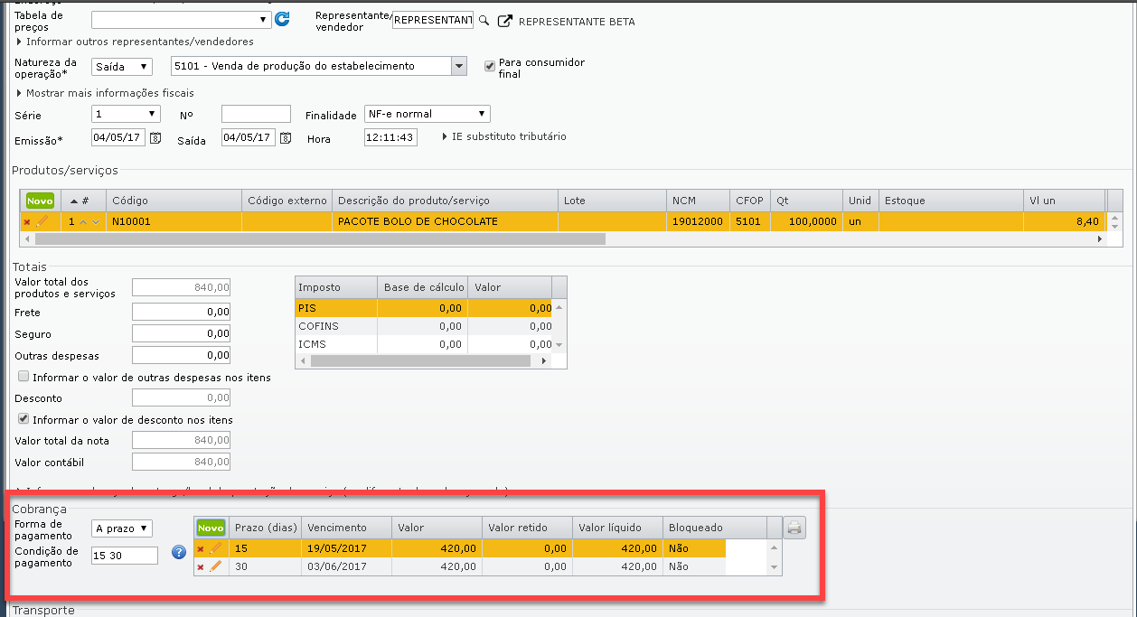The height and width of the screenshot is (617, 1137).
Task: Click the Valor líquido column header
Action: (617, 528)
